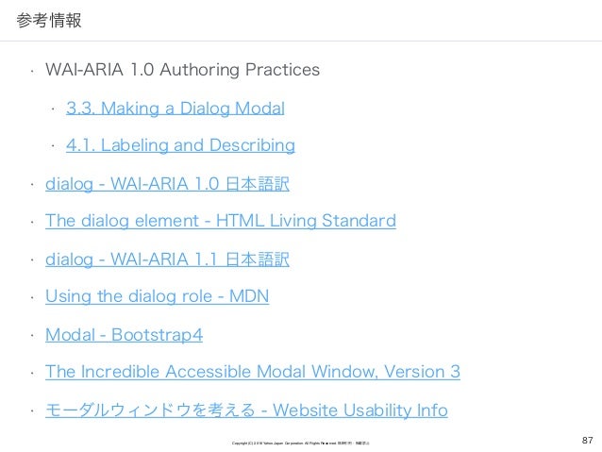Screen dimensions: 602x452
Task: Click Website Usability Info in the last link
Action: coord(360,410)
